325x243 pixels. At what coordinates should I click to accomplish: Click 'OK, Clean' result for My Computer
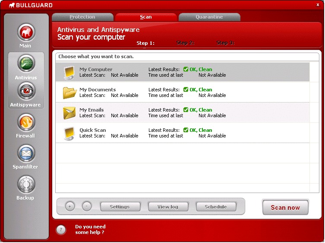click(201, 69)
